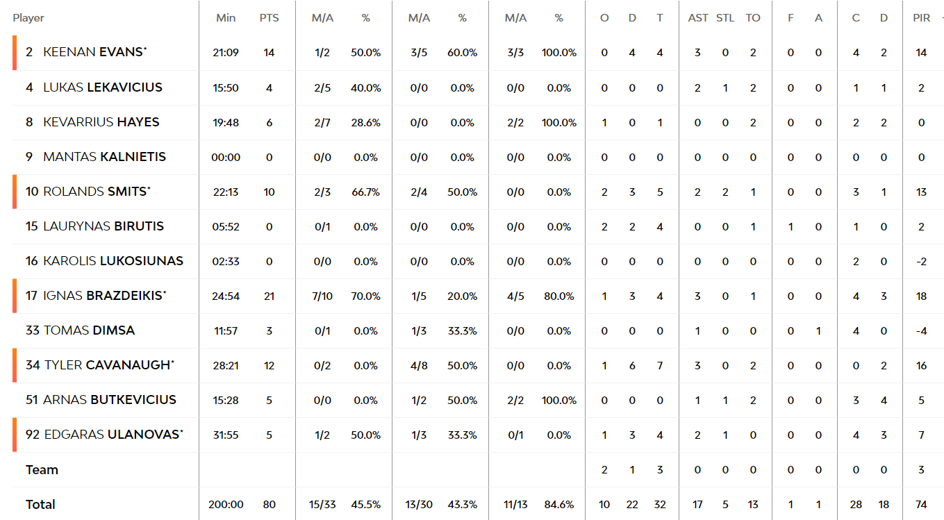Open Karolis Lukosiunas player link
Image resolution: width=944 pixels, height=520 pixels.
coord(113,261)
